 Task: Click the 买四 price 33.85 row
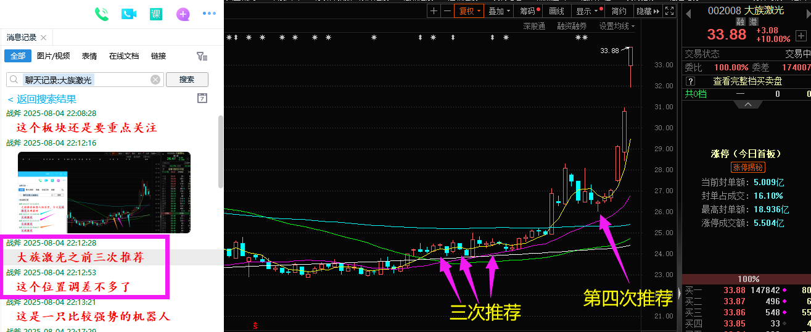[x=746, y=323]
